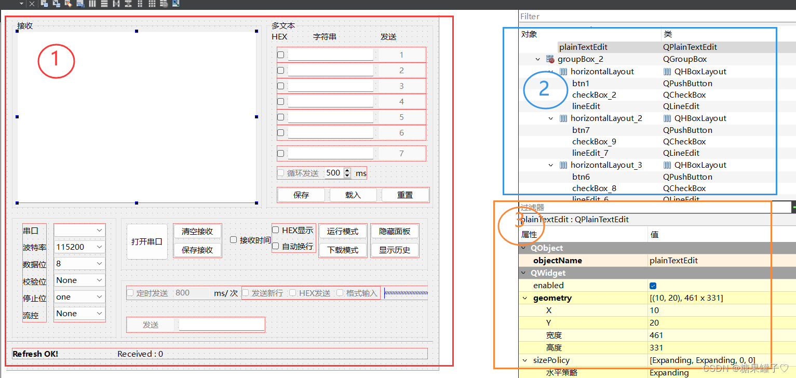Image resolution: width=796 pixels, height=378 pixels.
Task: Activate Edit Buddies mode icon
Action: coord(68,3)
